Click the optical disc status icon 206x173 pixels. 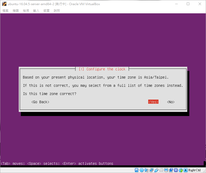click(142, 170)
